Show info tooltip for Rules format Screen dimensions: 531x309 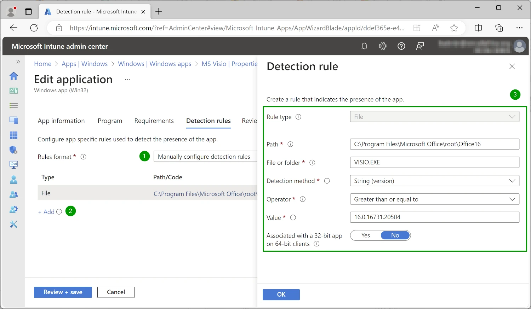pyautogui.click(x=84, y=157)
